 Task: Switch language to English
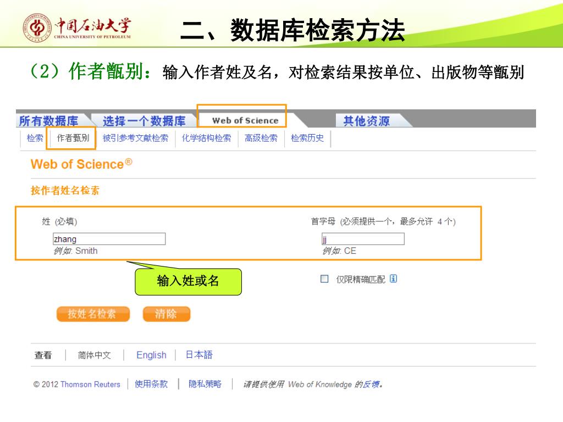pyautogui.click(x=152, y=356)
